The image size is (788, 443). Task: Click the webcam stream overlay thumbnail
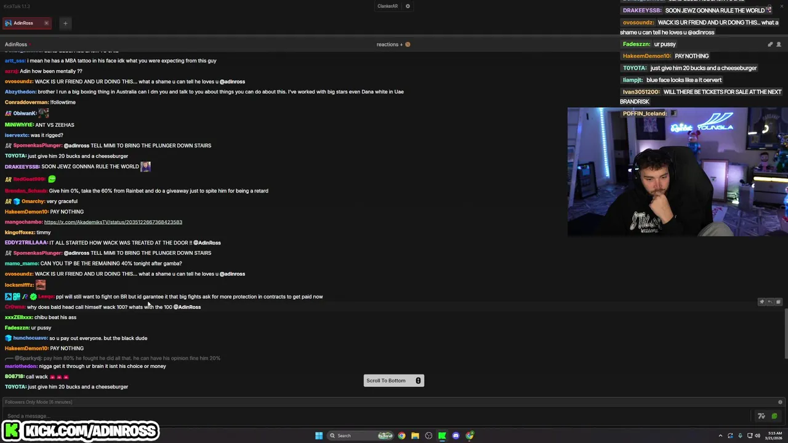[677, 172]
